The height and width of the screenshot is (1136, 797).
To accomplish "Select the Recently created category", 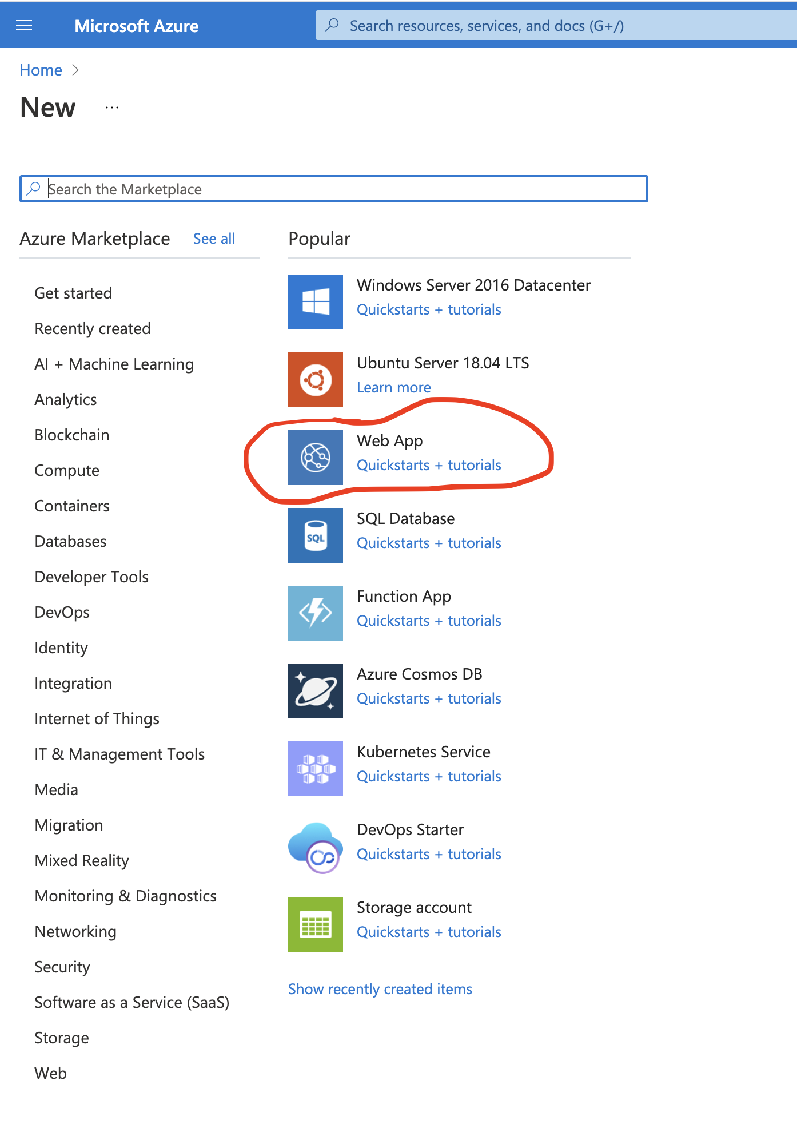I will (93, 328).
